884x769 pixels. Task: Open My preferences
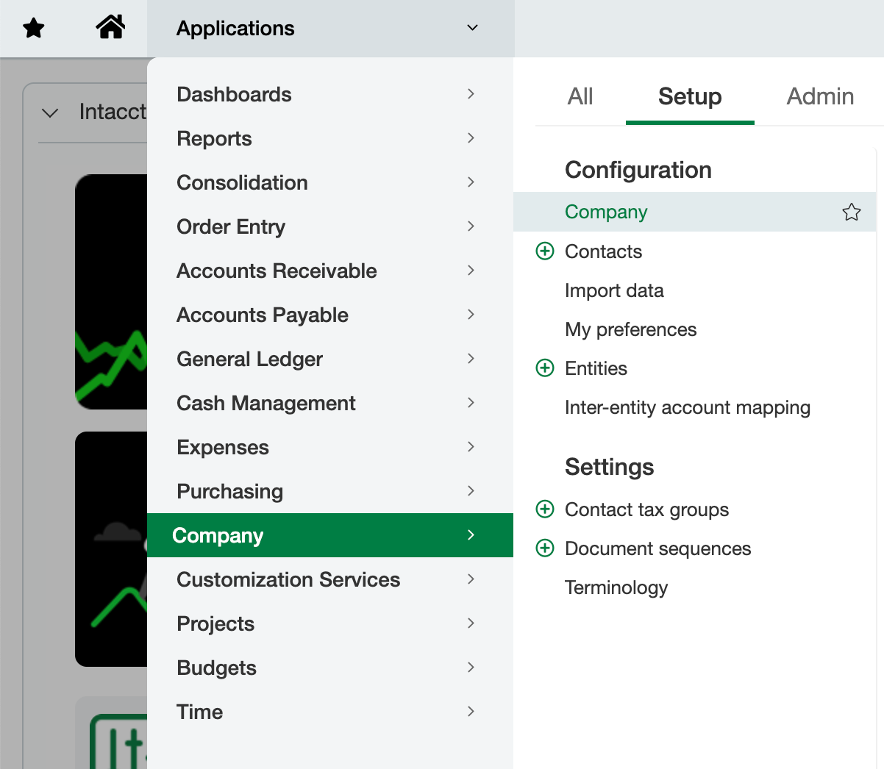tap(630, 329)
